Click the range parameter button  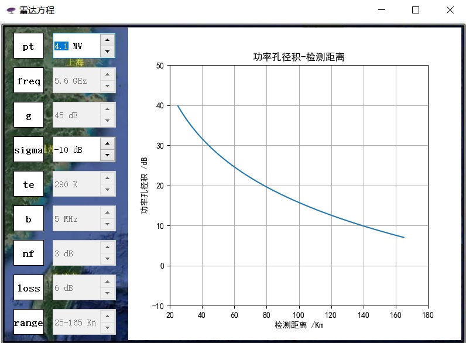[29, 322]
